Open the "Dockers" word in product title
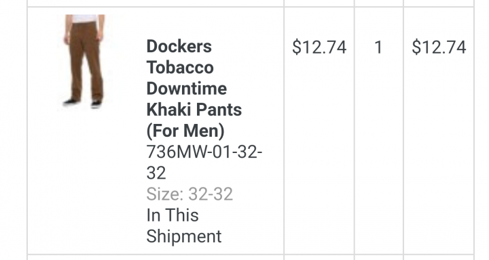 [179, 46]
